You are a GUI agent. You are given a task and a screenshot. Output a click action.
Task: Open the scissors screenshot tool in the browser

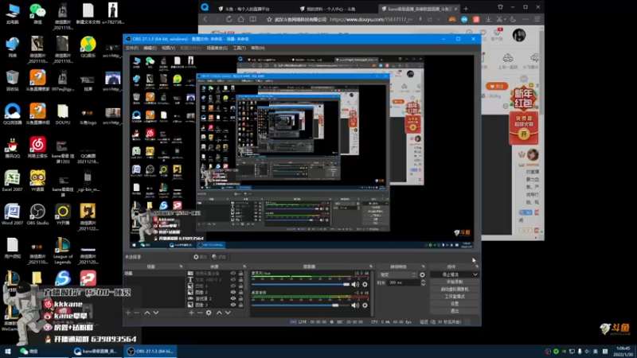click(x=500, y=19)
